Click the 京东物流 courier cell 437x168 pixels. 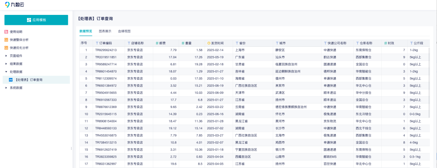coord(330,121)
